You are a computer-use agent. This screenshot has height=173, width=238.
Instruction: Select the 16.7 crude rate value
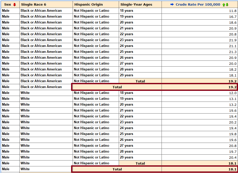coord(233,17)
